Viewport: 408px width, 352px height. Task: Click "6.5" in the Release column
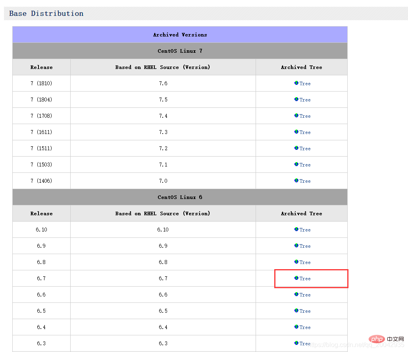point(41,311)
